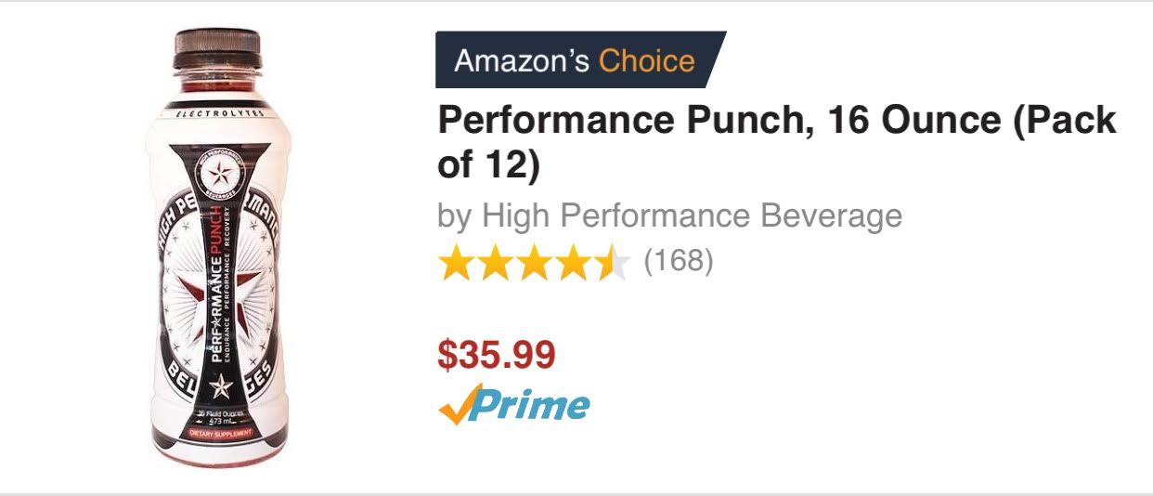Click the orange word Choice in the badge
This screenshot has width=1153, height=496.
tap(647, 61)
